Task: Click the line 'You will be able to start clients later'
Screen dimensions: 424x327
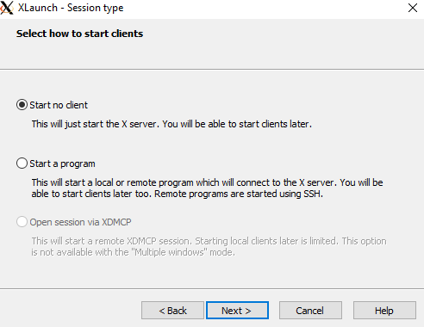Action: tap(237, 124)
